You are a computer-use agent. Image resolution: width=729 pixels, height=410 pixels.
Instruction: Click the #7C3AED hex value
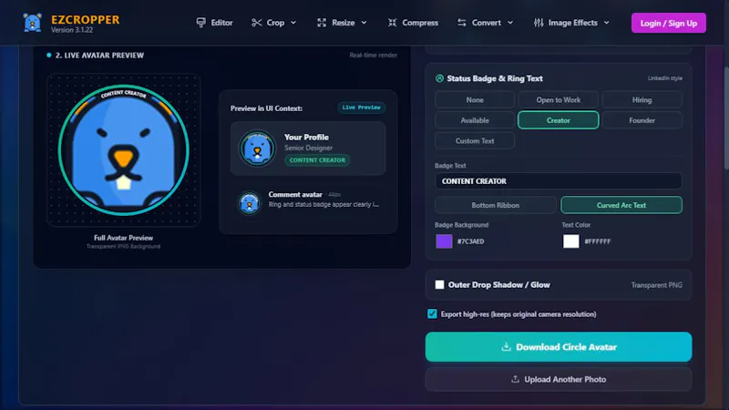pyautogui.click(x=470, y=241)
